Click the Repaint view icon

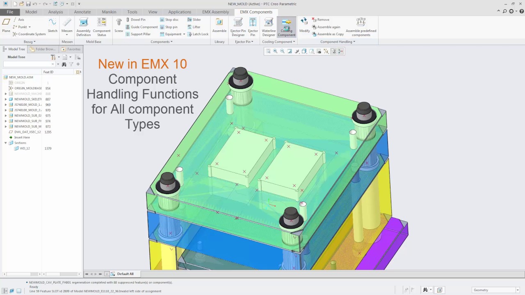(x=290, y=51)
